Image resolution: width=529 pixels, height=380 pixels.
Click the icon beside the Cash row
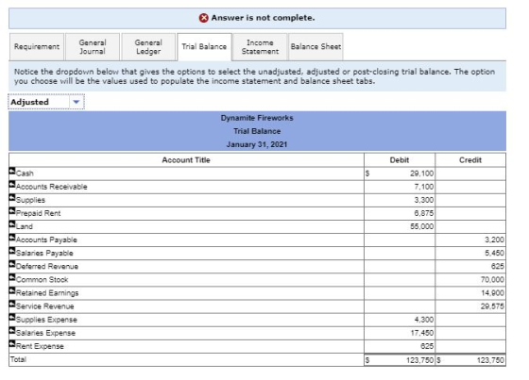tap(12, 171)
